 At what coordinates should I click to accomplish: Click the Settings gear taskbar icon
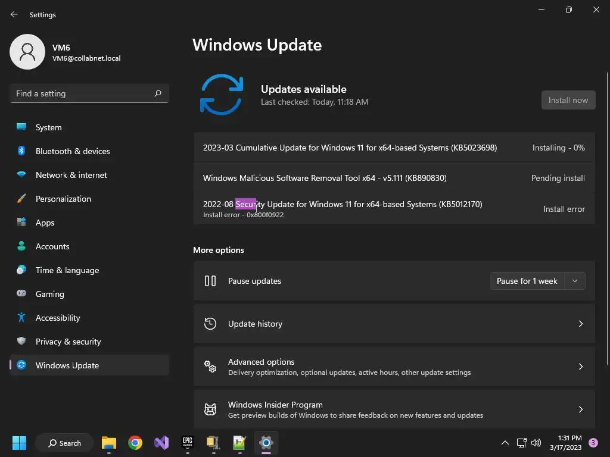(266, 443)
